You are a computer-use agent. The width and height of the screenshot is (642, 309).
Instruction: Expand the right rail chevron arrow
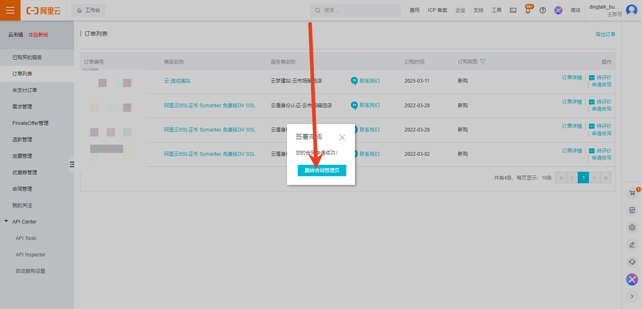(632, 296)
